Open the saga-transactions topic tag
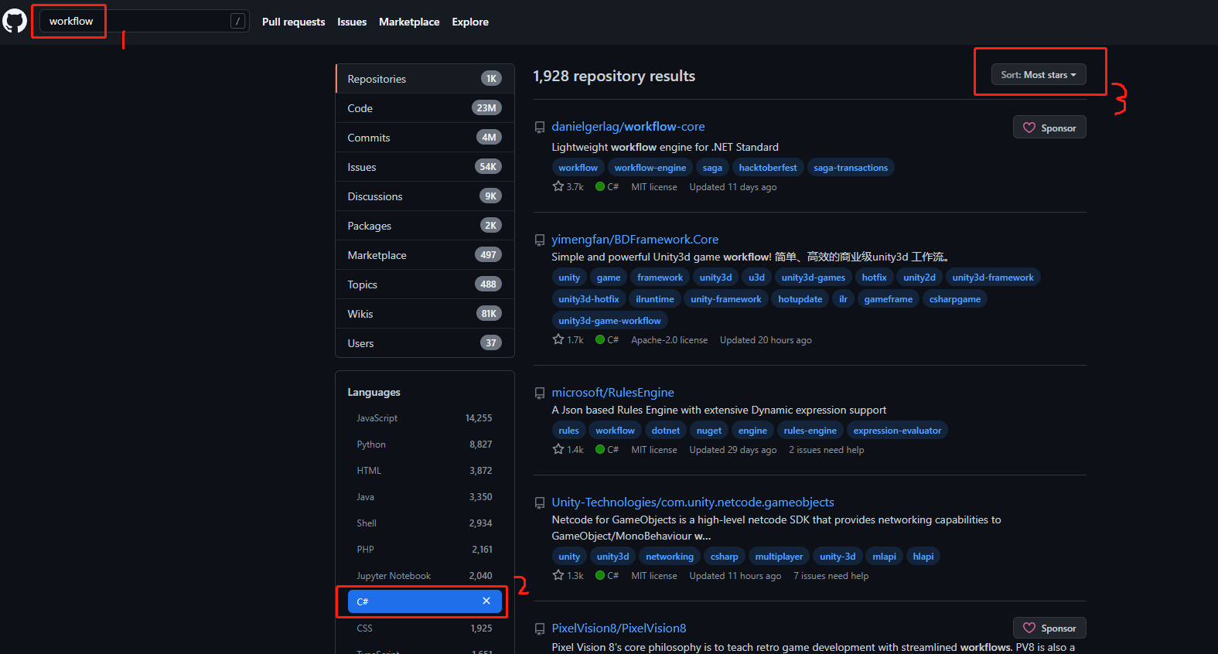This screenshot has width=1218, height=654. 851,168
